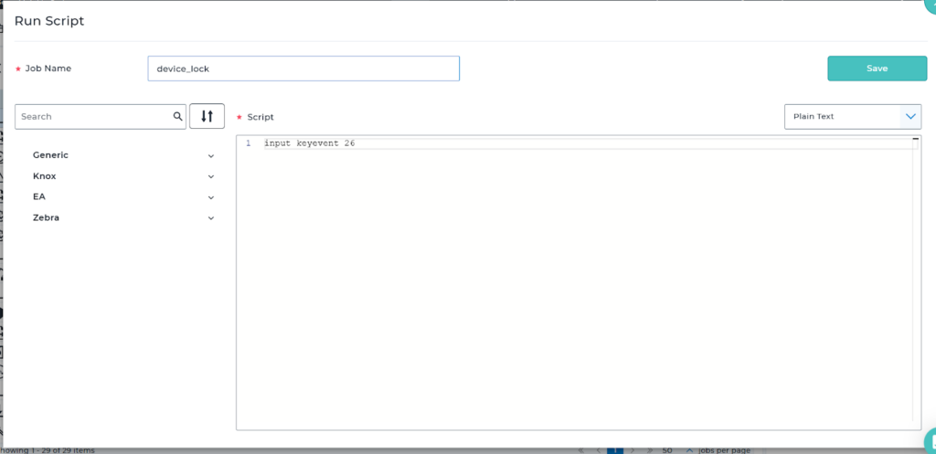Close the Run Script dialog via top-right icon
Viewport: 936px width, 454px height.
coord(930,5)
